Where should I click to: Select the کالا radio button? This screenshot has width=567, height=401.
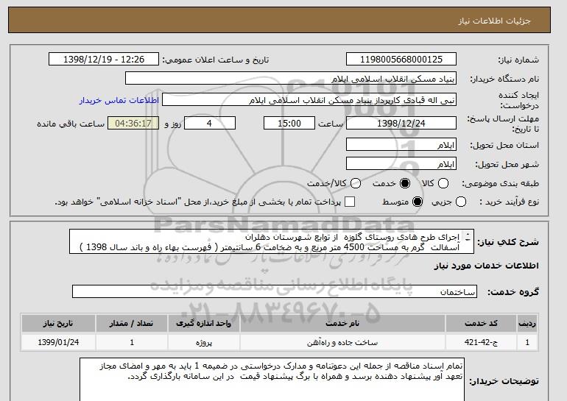click(443, 183)
